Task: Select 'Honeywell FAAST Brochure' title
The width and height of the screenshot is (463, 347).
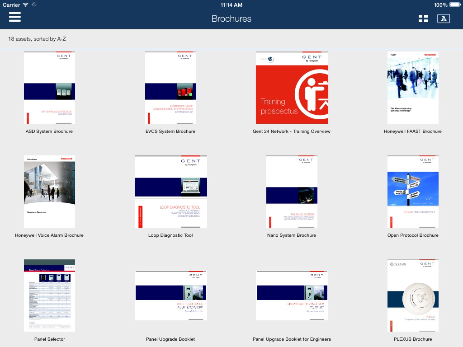Action: pyautogui.click(x=413, y=131)
